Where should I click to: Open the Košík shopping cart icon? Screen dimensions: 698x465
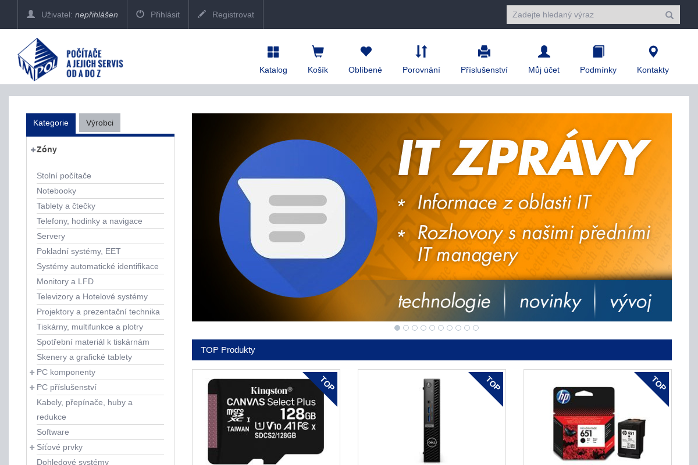tap(318, 52)
